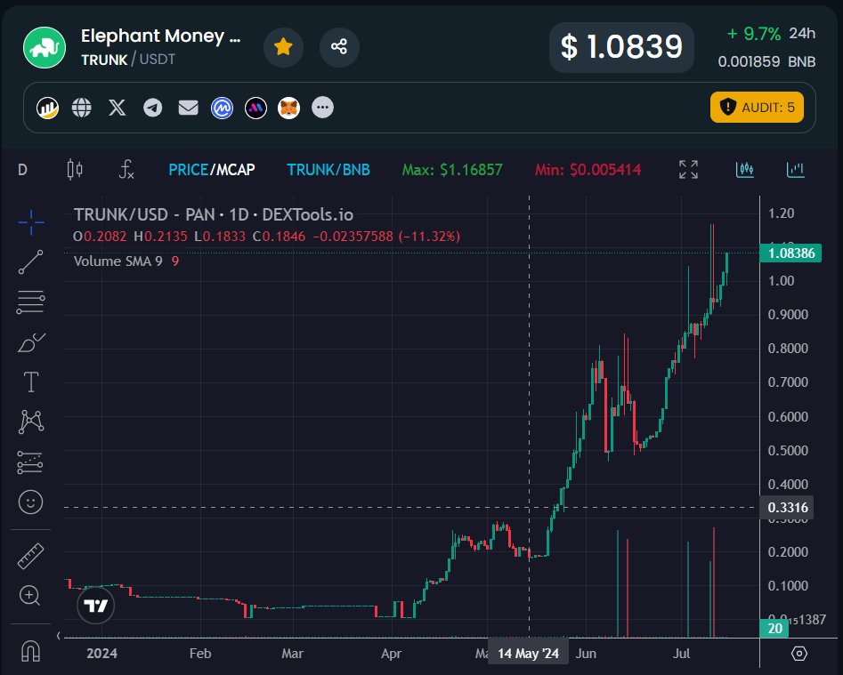Collapse the drawing toolbar arrow
Image resolution: width=843 pixels, height=675 pixels.
[58, 636]
